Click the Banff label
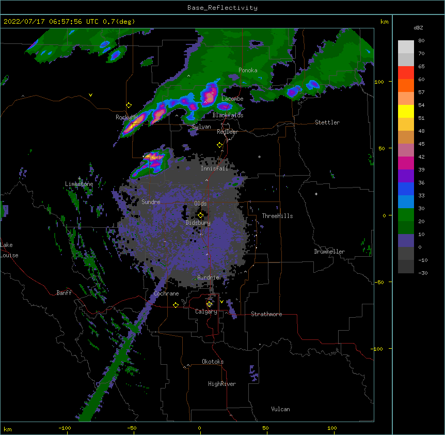Screen dimensions: 445x435 (64, 293)
